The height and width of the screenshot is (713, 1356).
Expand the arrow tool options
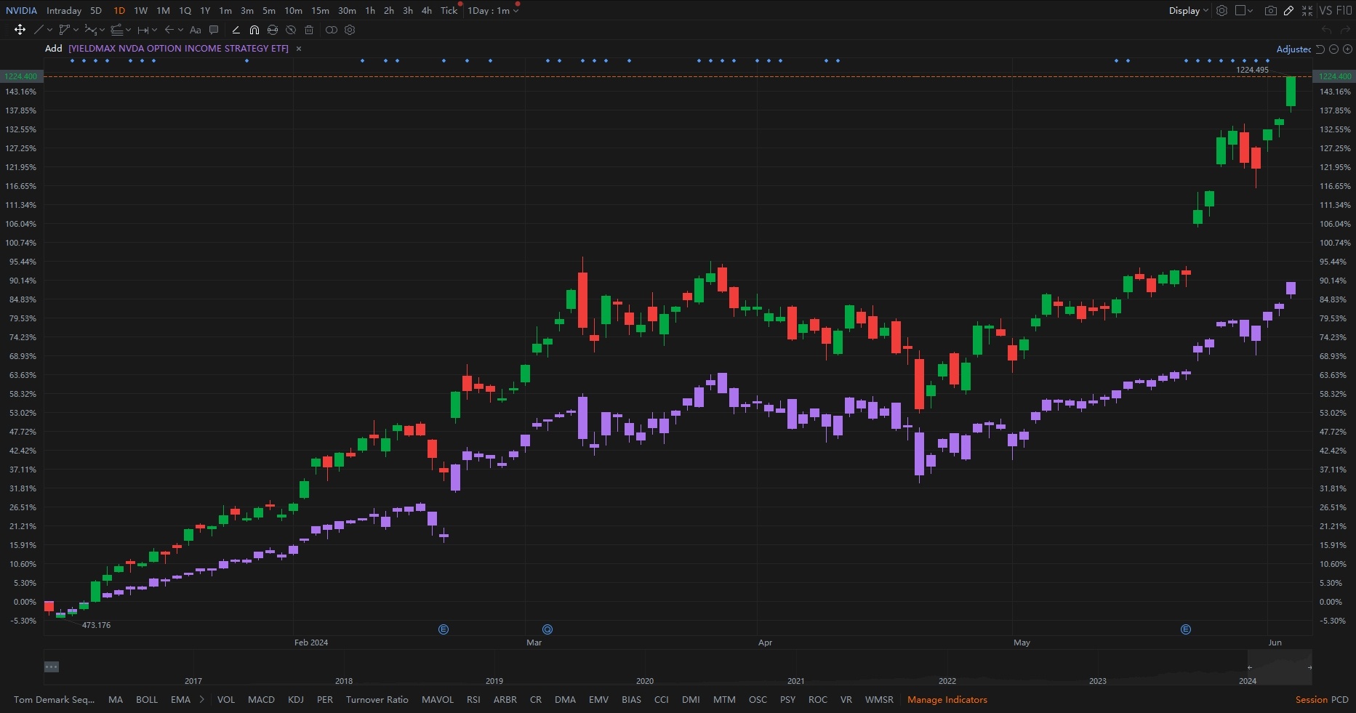(180, 30)
